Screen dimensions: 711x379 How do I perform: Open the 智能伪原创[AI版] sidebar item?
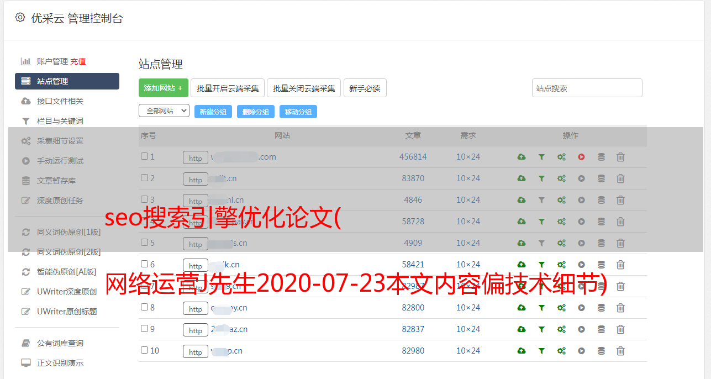point(67,272)
